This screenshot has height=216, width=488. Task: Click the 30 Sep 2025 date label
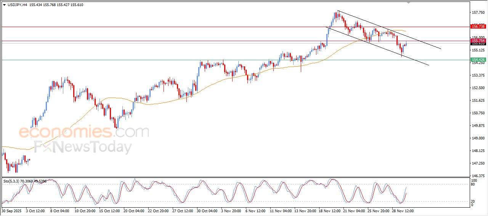11,211
